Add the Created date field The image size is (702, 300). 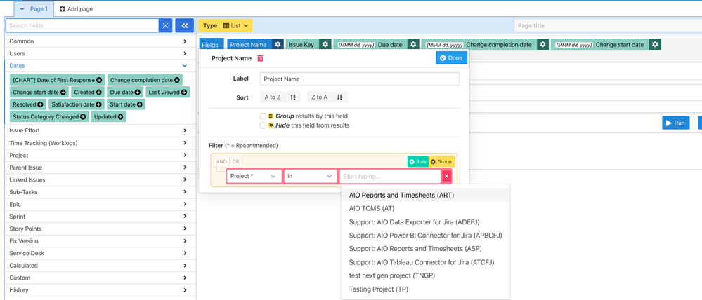tap(88, 93)
